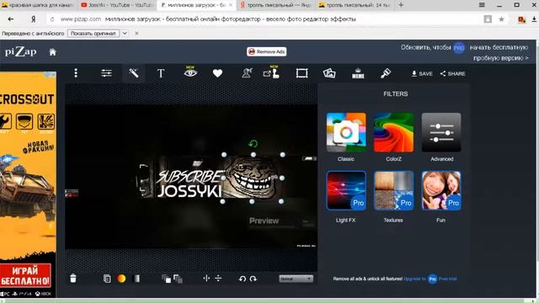The width and height of the screenshot is (539, 303).
Task: Flip the object vertically
Action: coord(218,279)
